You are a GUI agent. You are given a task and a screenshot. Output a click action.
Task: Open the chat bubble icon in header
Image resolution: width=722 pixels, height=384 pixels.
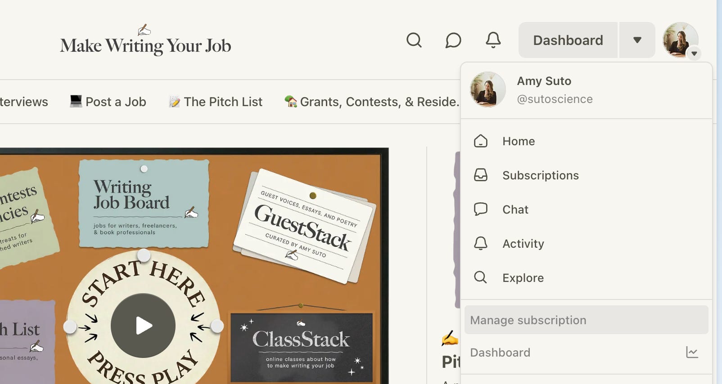click(453, 40)
